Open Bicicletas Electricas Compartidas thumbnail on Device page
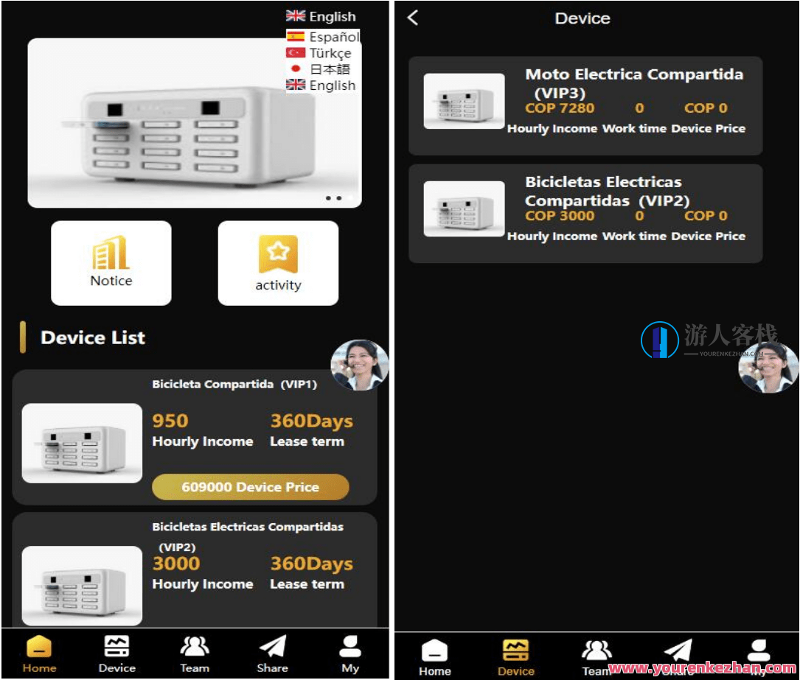The width and height of the screenshot is (800, 680). pos(464,209)
